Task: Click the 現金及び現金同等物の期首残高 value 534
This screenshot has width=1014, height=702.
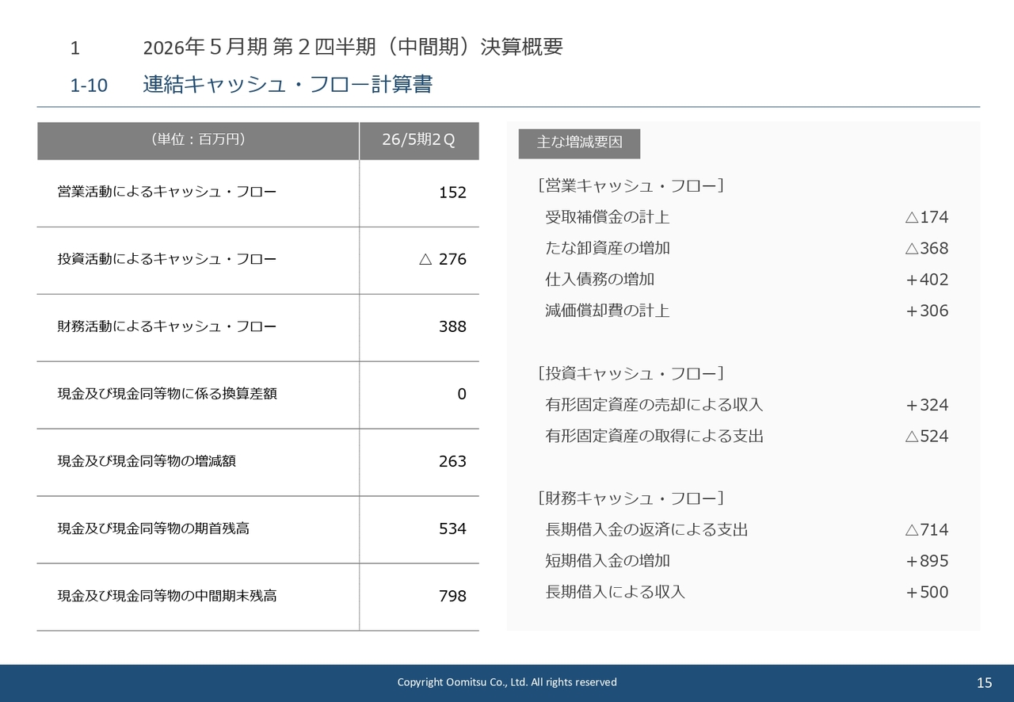Action: click(x=452, y=528)
